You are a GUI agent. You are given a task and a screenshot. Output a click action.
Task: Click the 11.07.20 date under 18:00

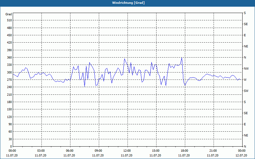184,156
